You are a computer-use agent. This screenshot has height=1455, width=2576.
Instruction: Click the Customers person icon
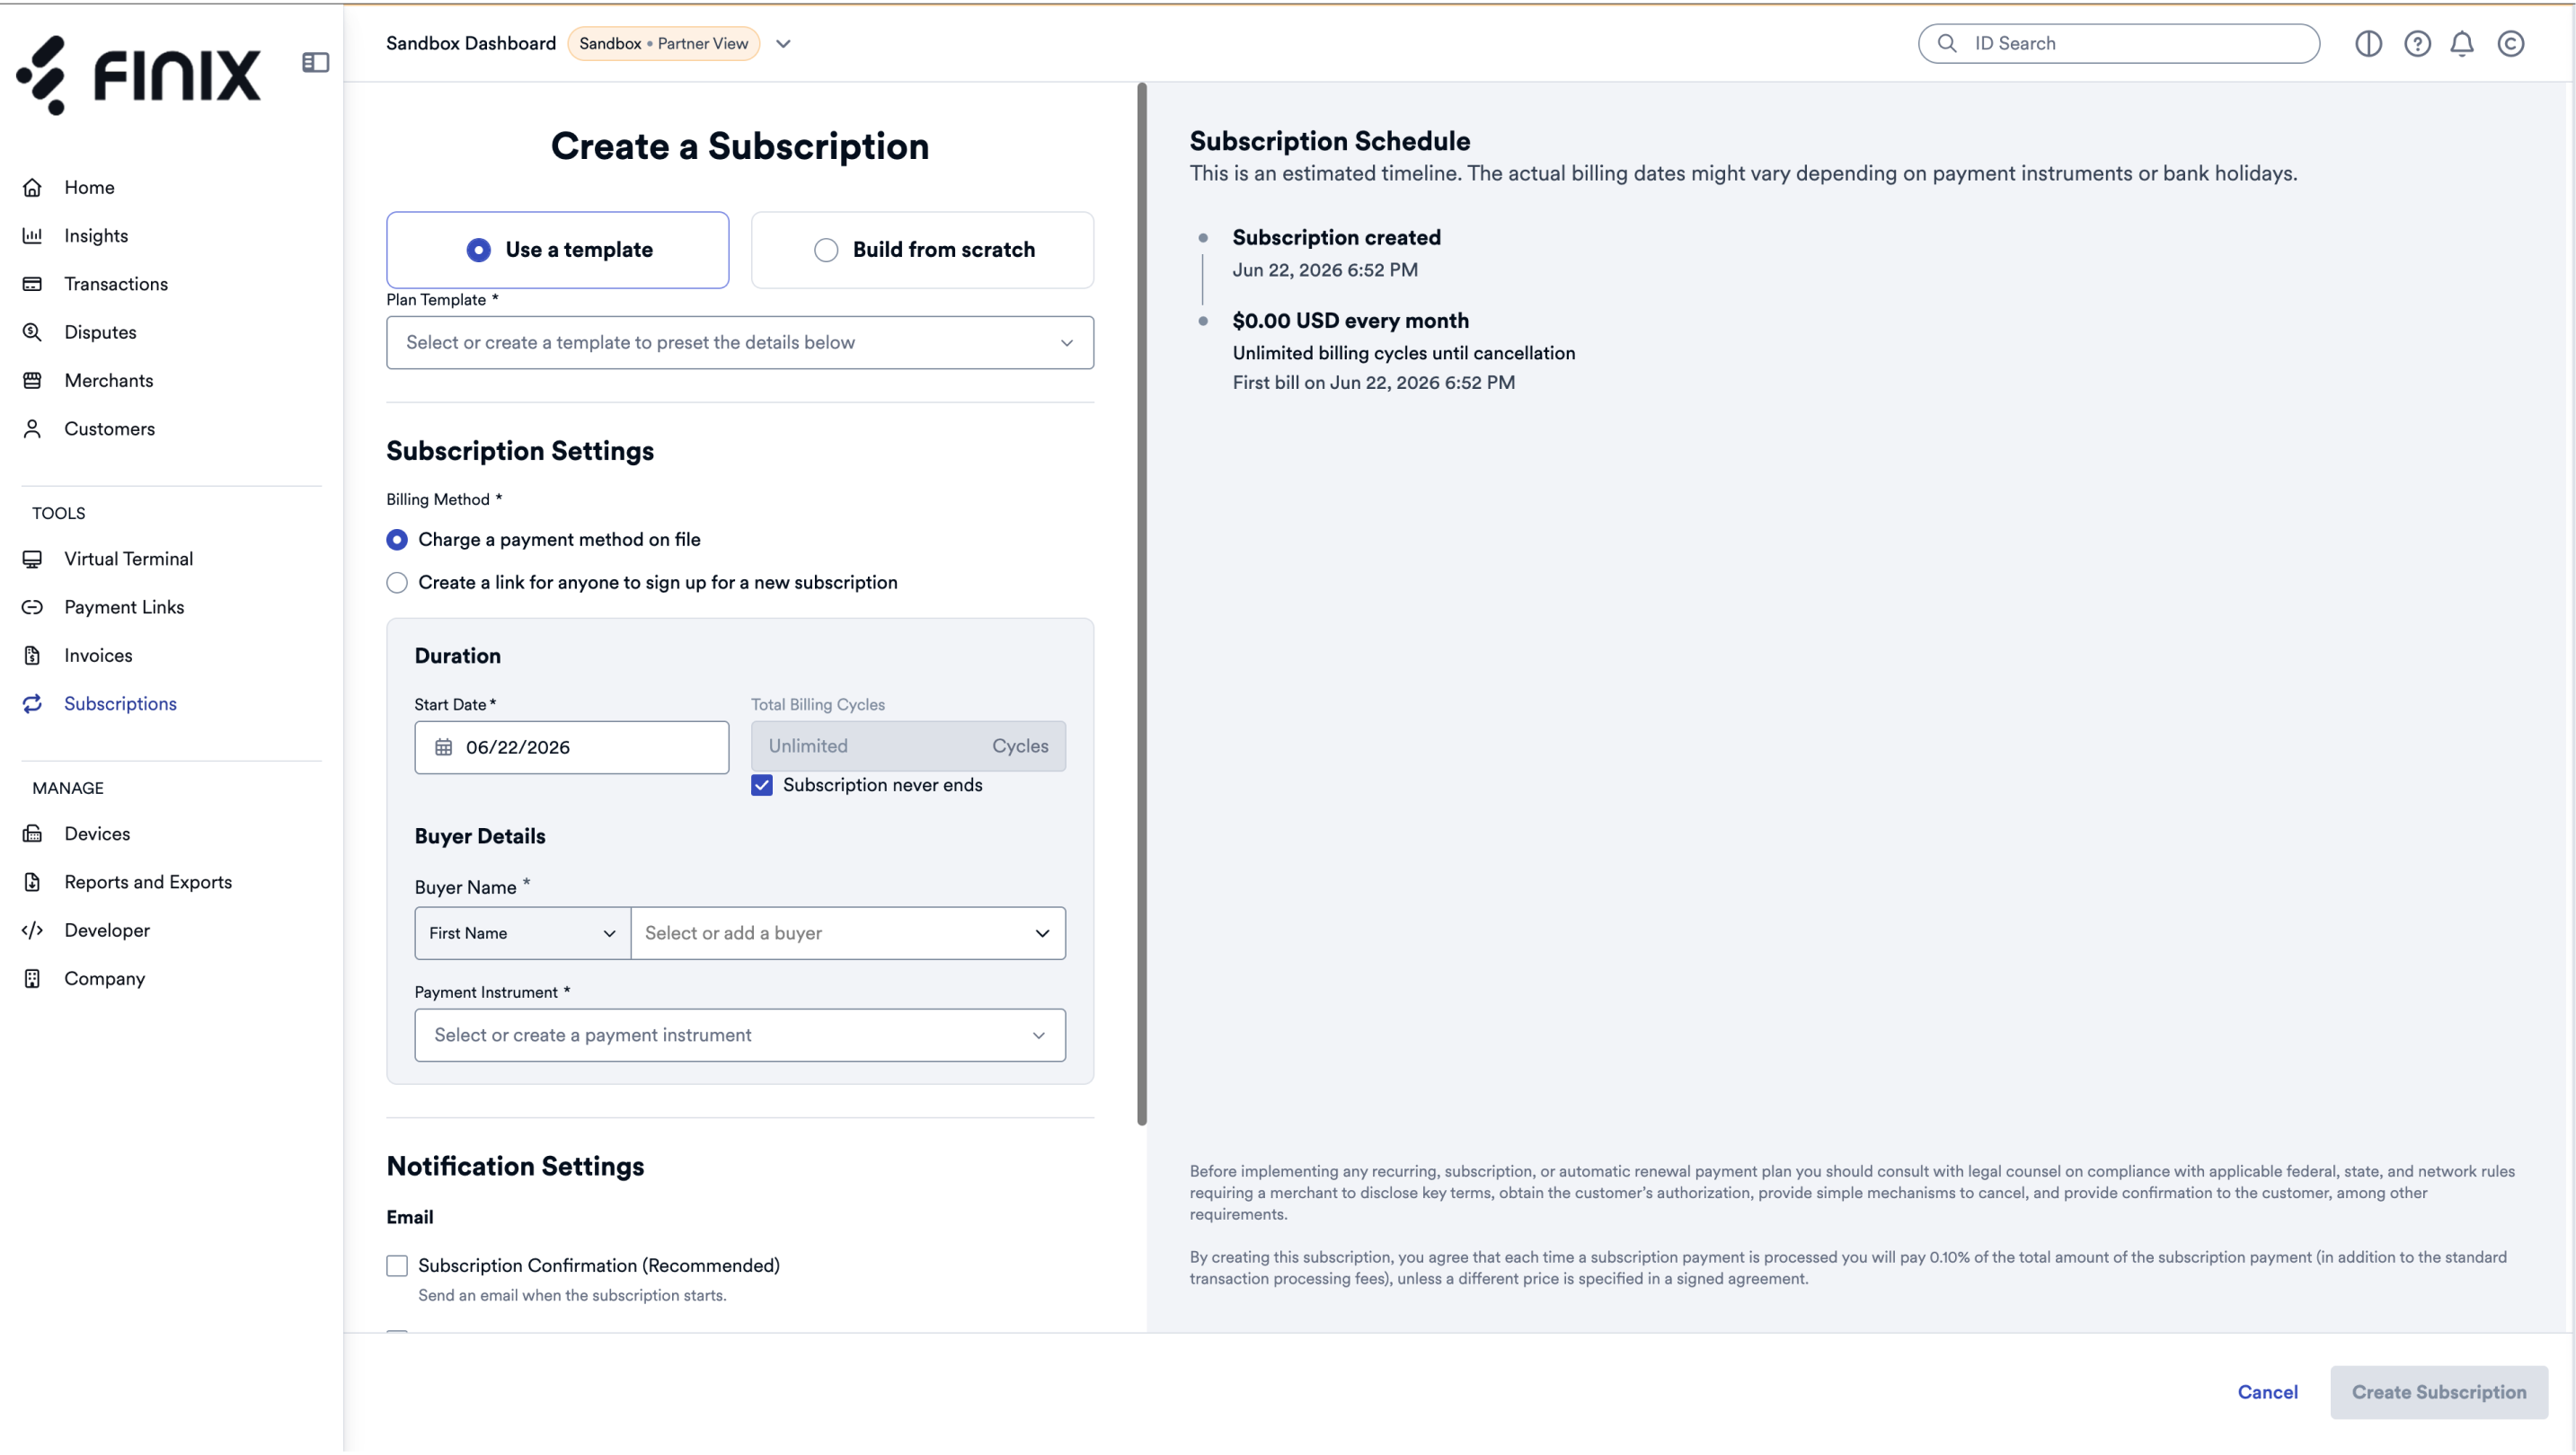(x=32, y=428)
